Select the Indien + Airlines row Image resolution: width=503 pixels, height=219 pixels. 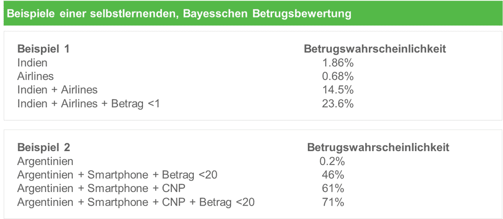click(x=57, y=90)
